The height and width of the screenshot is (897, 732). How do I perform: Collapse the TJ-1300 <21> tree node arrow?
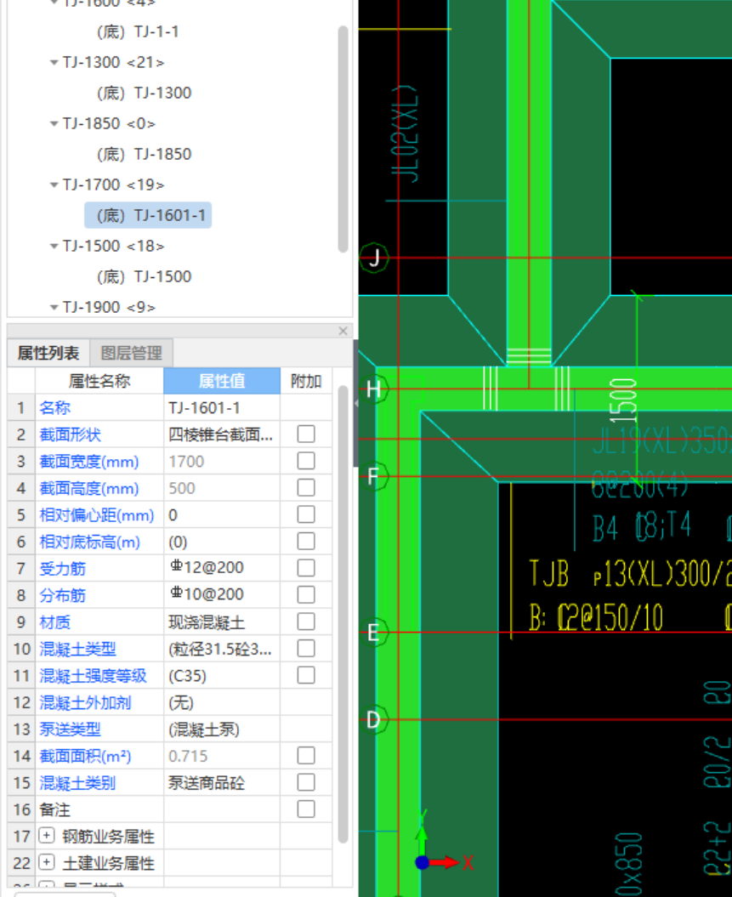pos(54,62)
